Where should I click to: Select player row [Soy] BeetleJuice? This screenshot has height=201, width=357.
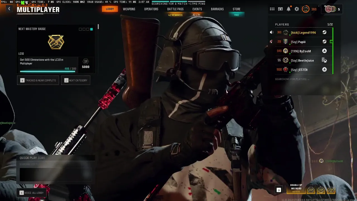(304, 60)
